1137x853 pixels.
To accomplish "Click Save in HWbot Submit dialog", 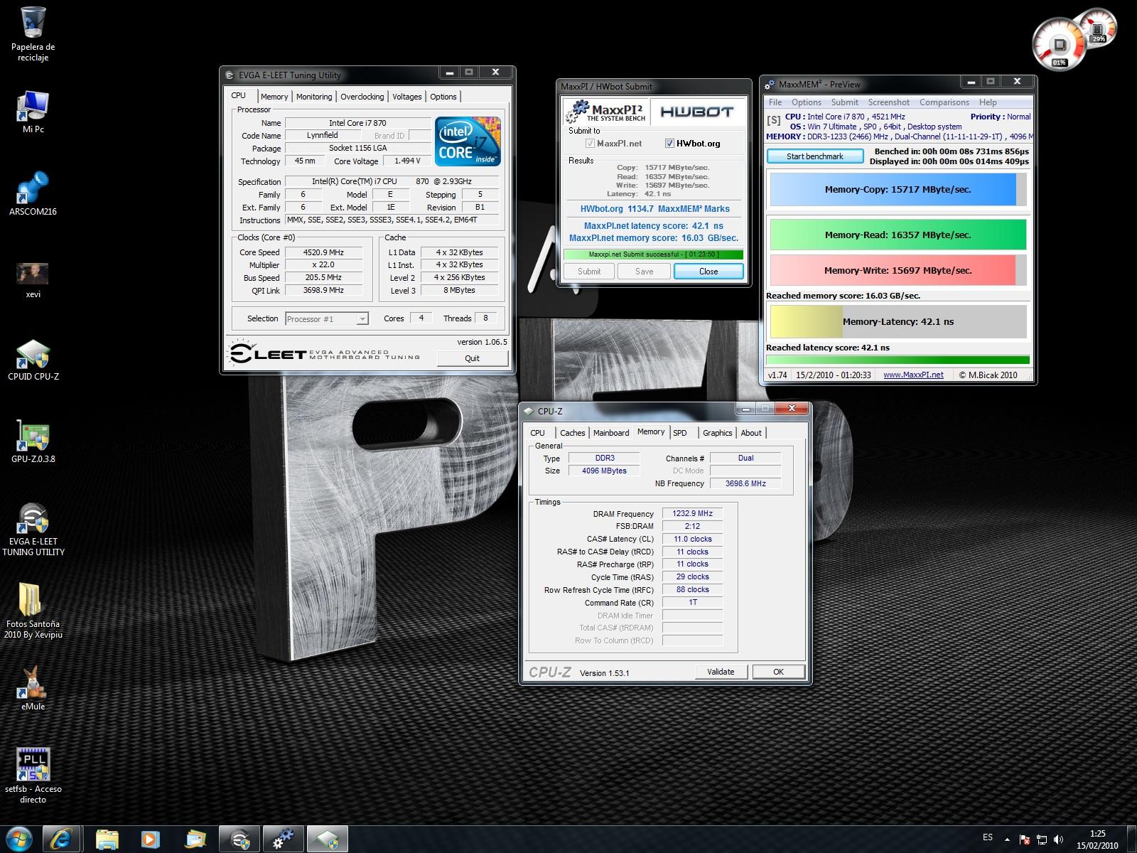I will coord(644,272).
